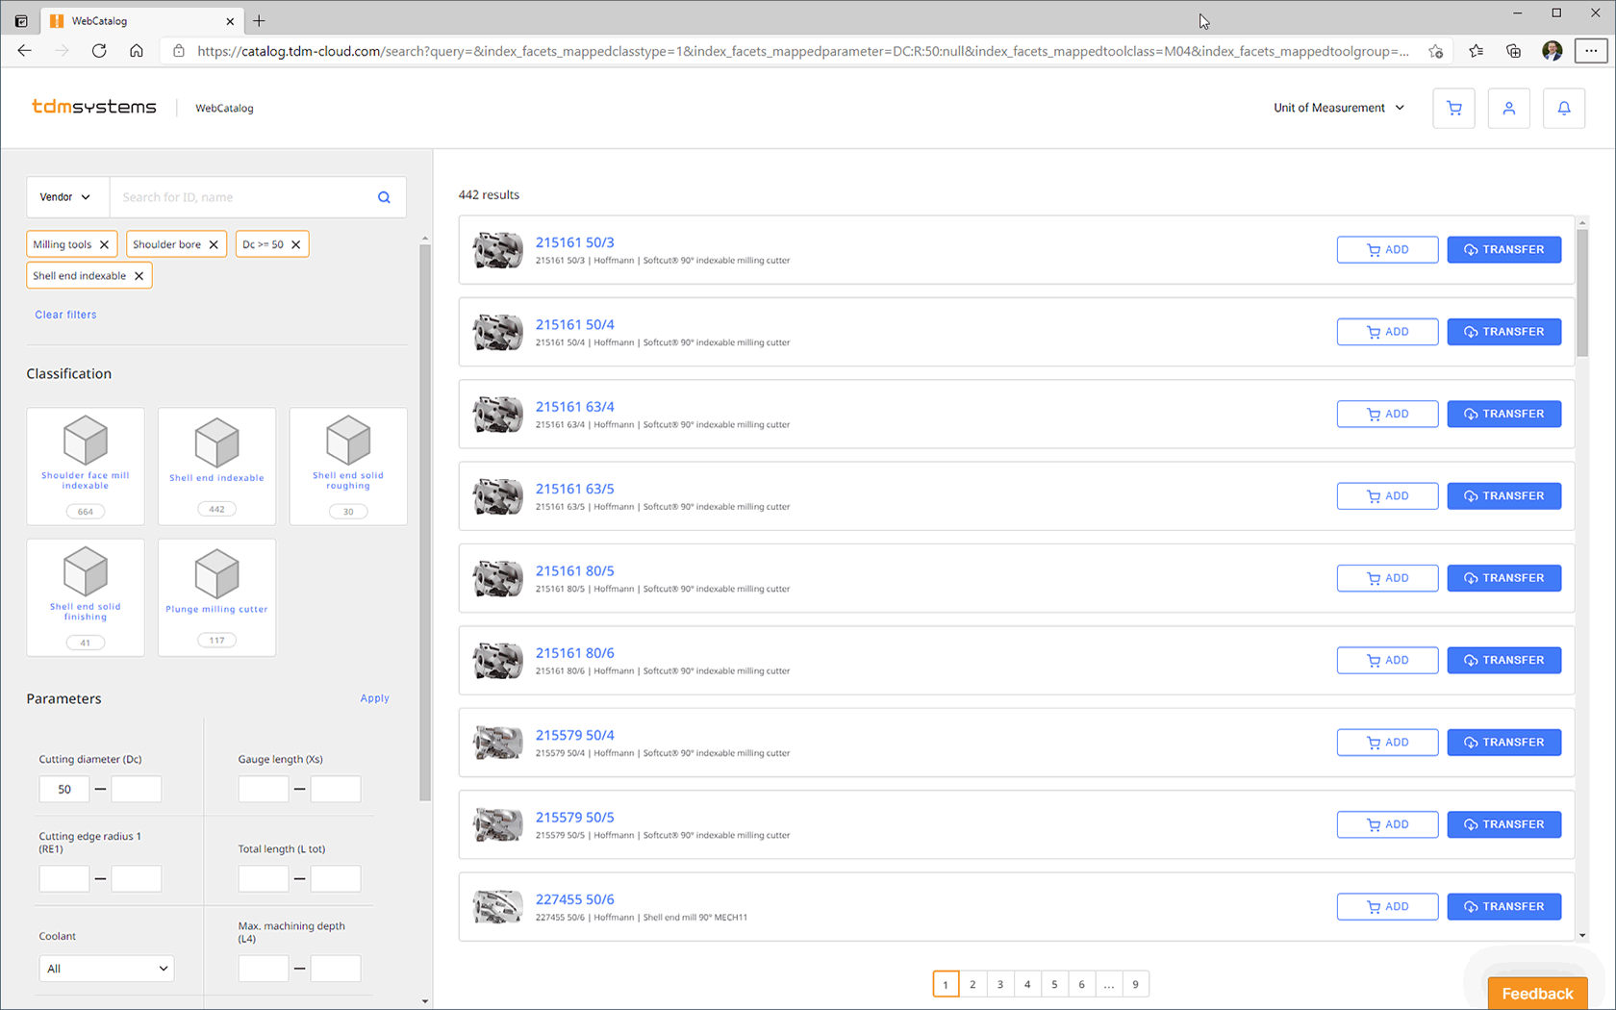Click the results list scrollbar
This screenshot has width=1616, height=1010.
pyautogui.click(x=1582, y=293)
